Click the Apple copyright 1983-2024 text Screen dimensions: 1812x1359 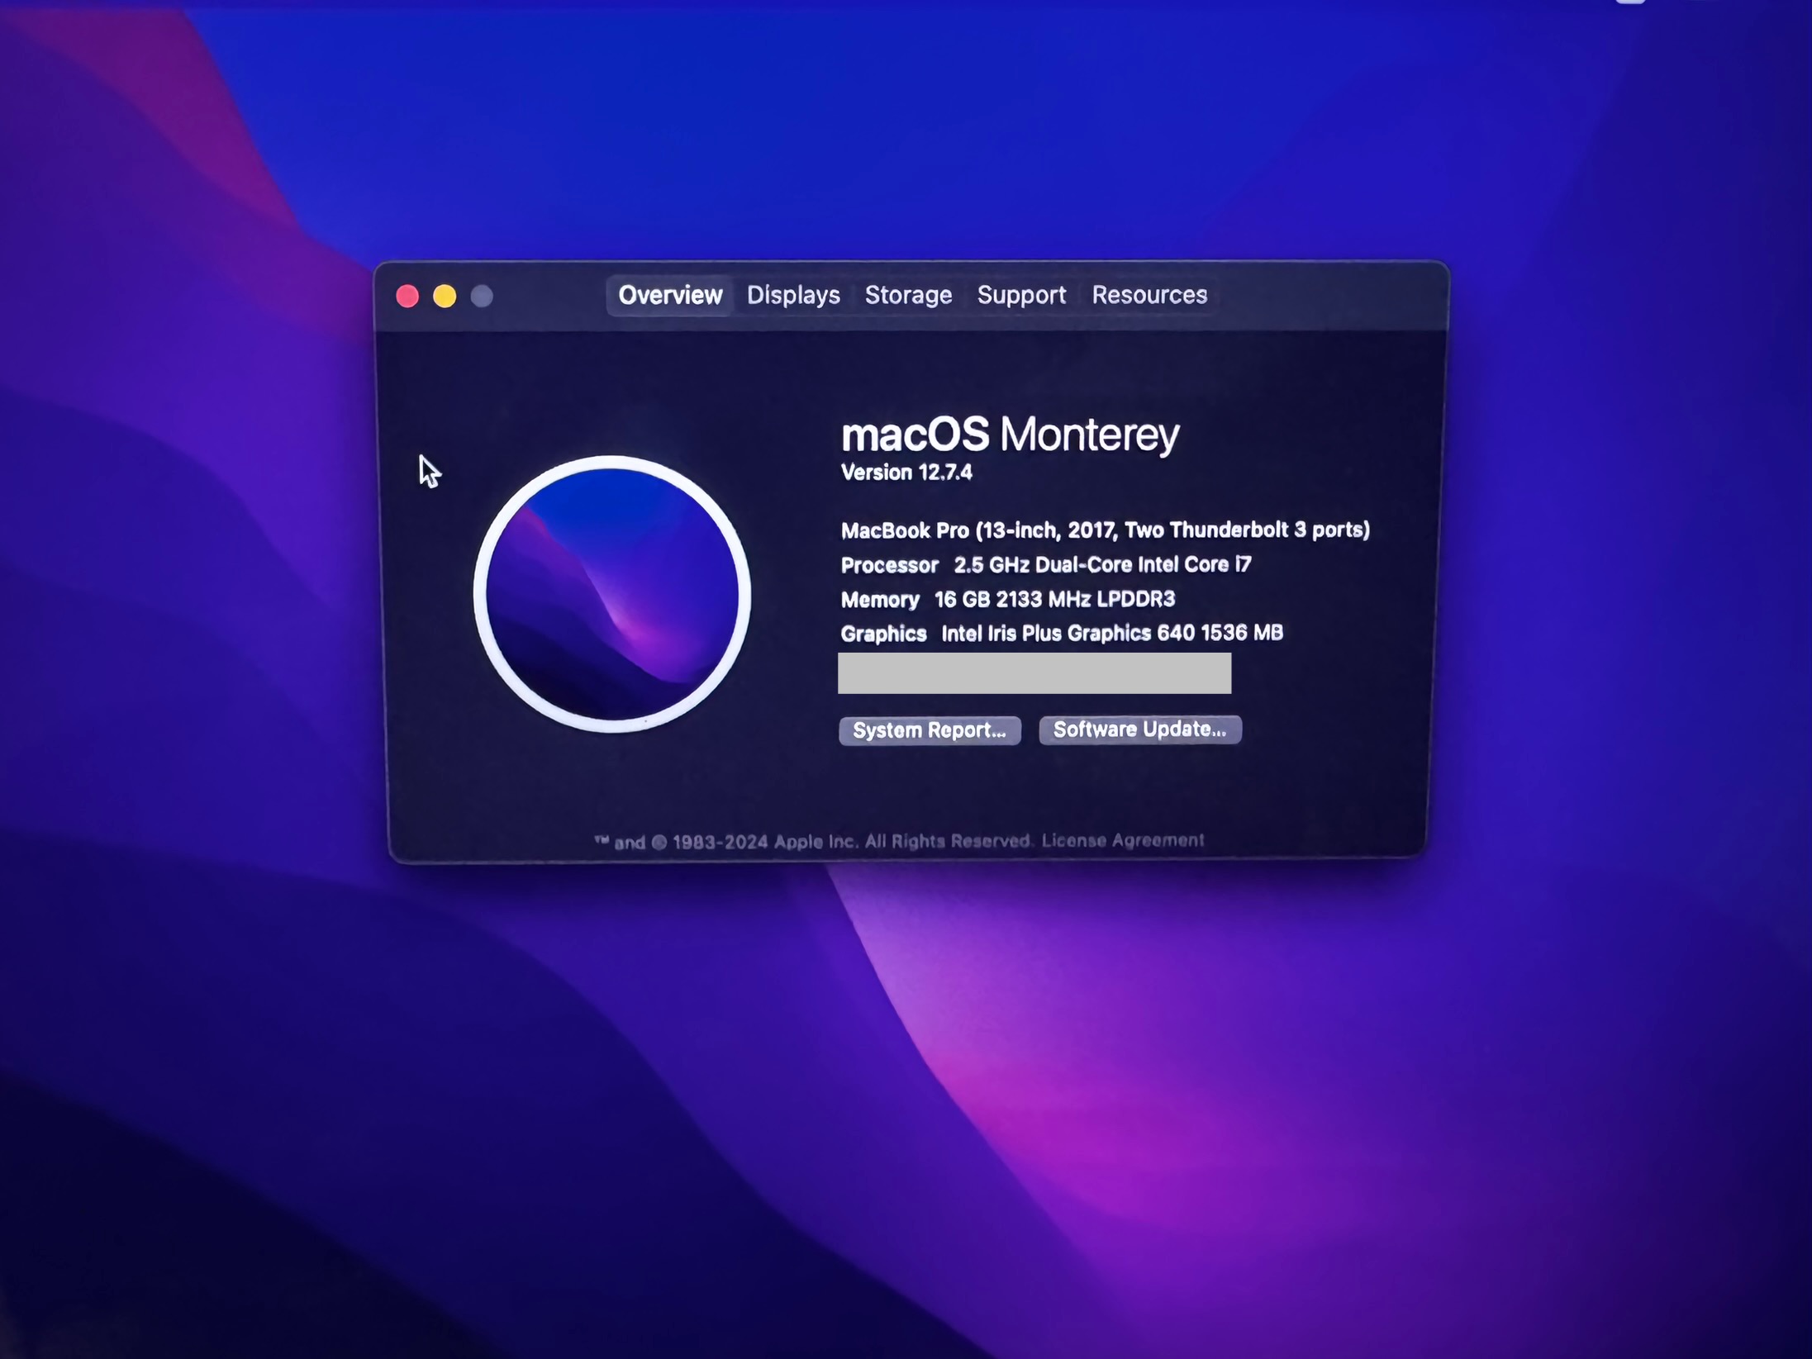point(813,842)
